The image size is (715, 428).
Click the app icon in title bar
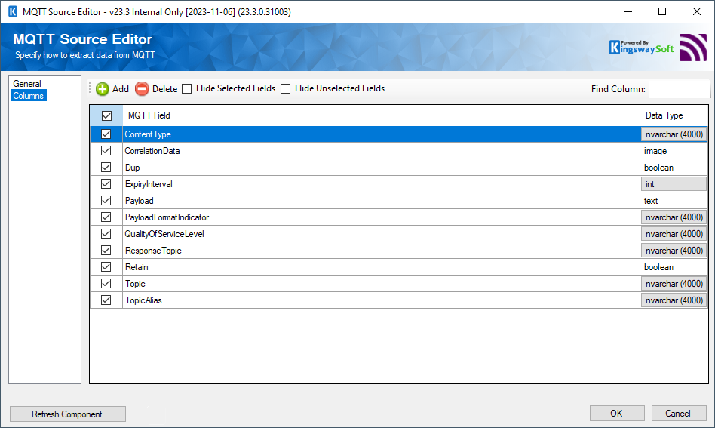13,11
